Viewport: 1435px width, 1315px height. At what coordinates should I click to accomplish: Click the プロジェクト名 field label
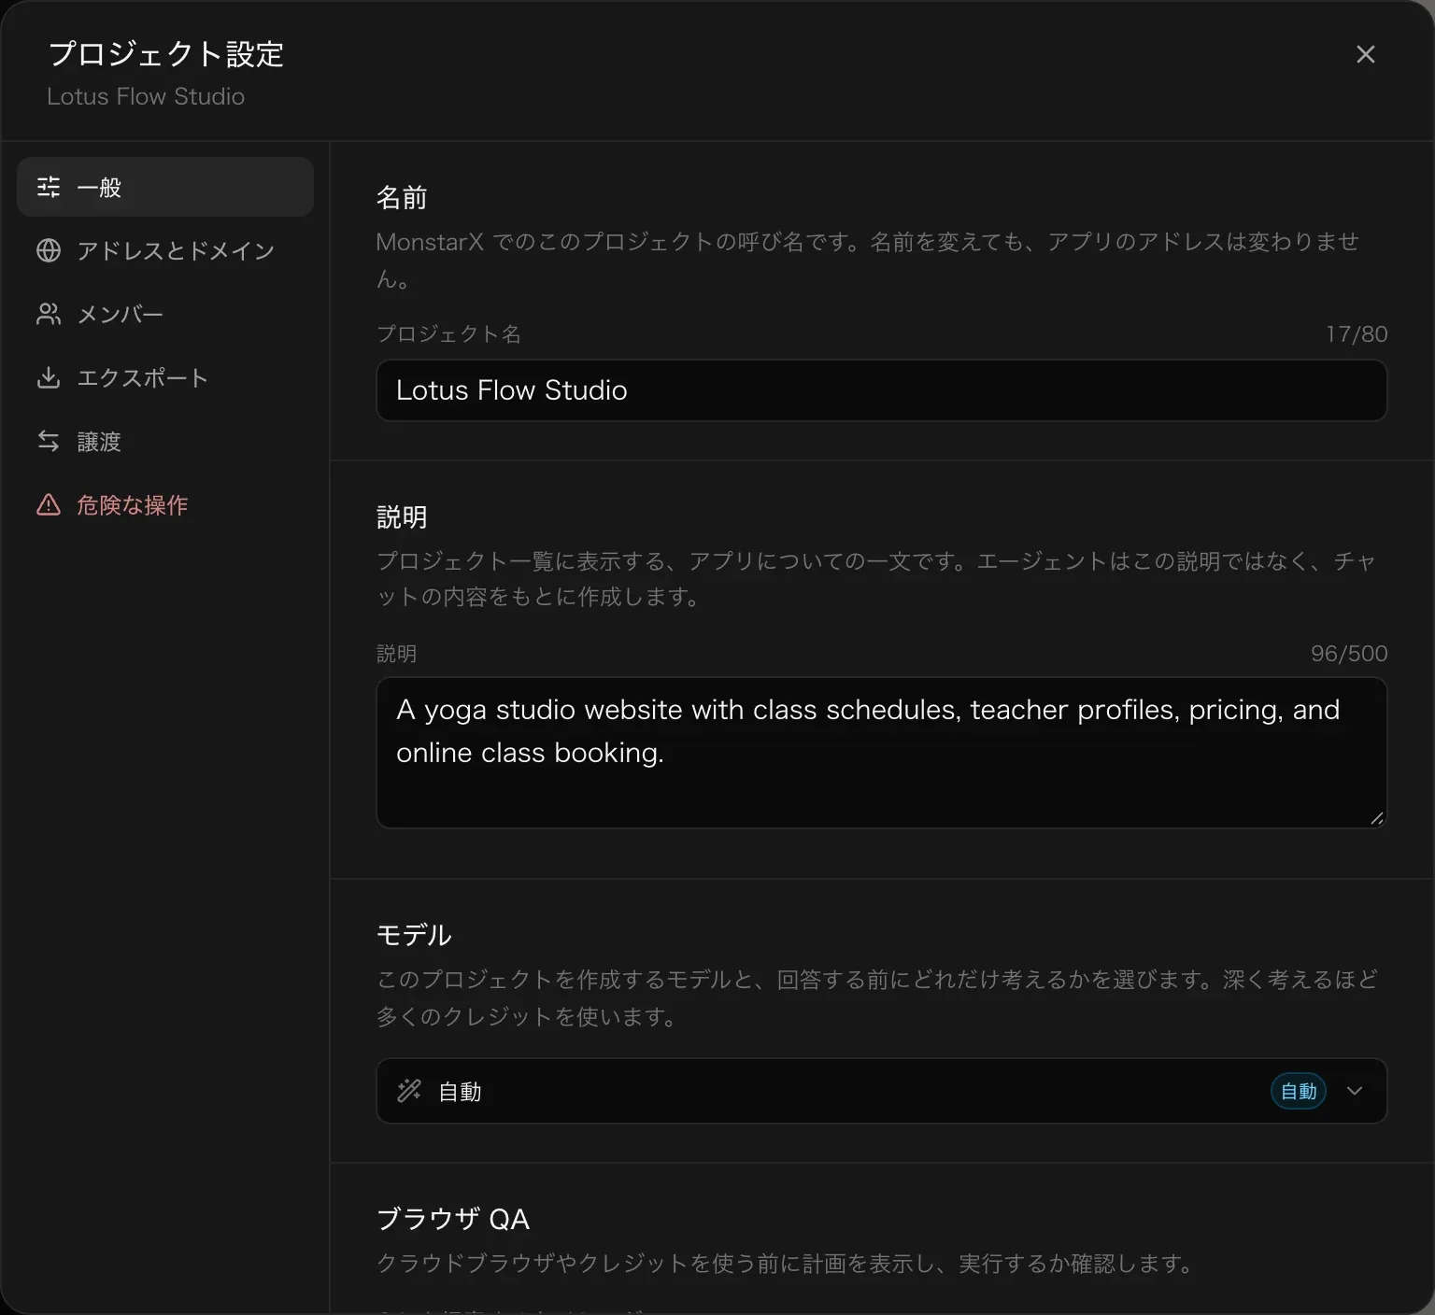tap(448, 333)
